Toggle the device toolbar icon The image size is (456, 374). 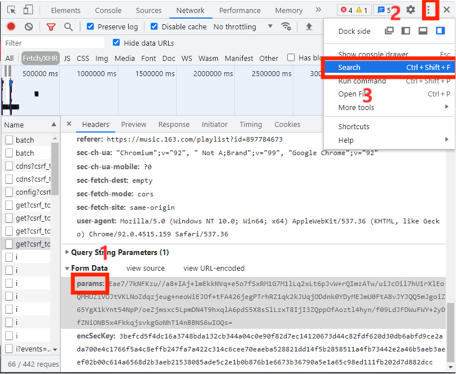[28, 10]
